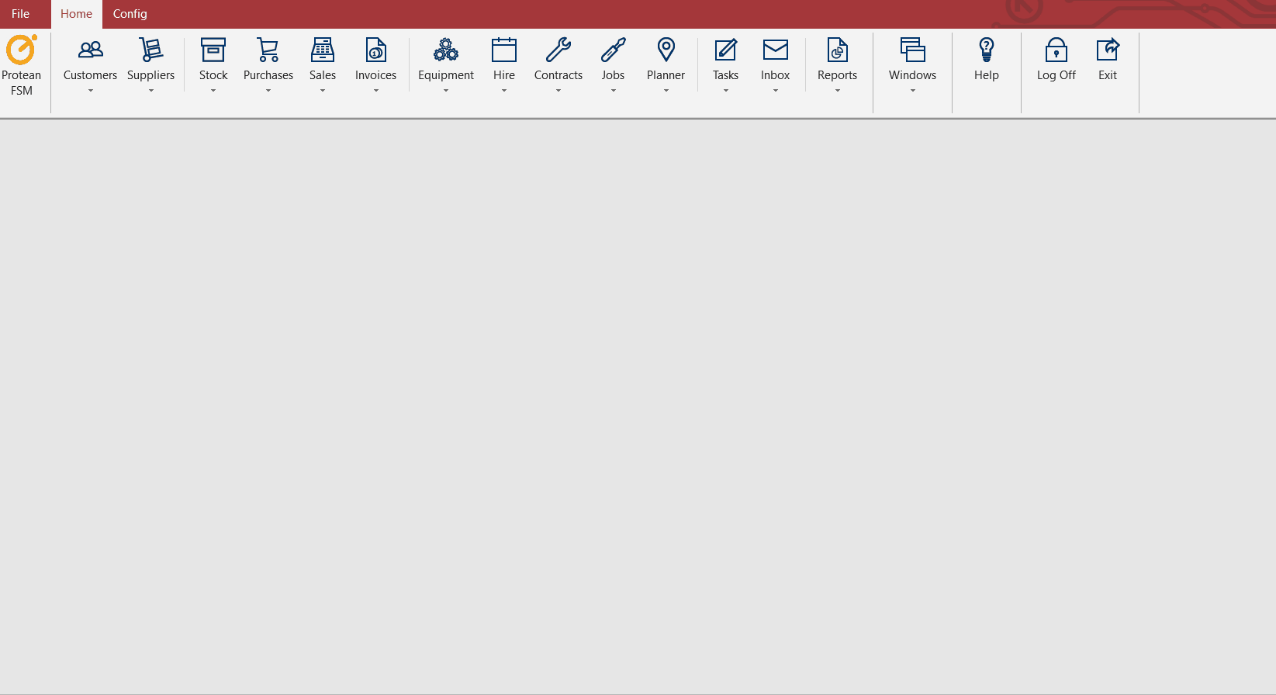Click the Reports chart document icon
This screenshot has width=1276, height=695.
click(x=838, y=50)
